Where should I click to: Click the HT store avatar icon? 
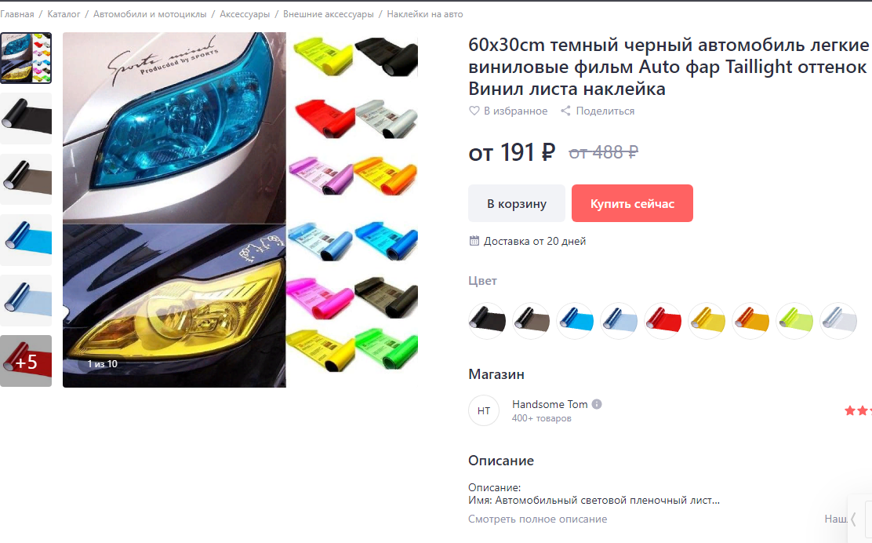tap(484, 410)
